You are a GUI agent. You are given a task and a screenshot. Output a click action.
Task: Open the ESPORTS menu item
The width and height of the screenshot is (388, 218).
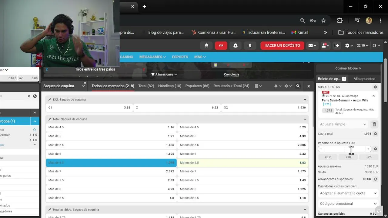pos(180,57)
